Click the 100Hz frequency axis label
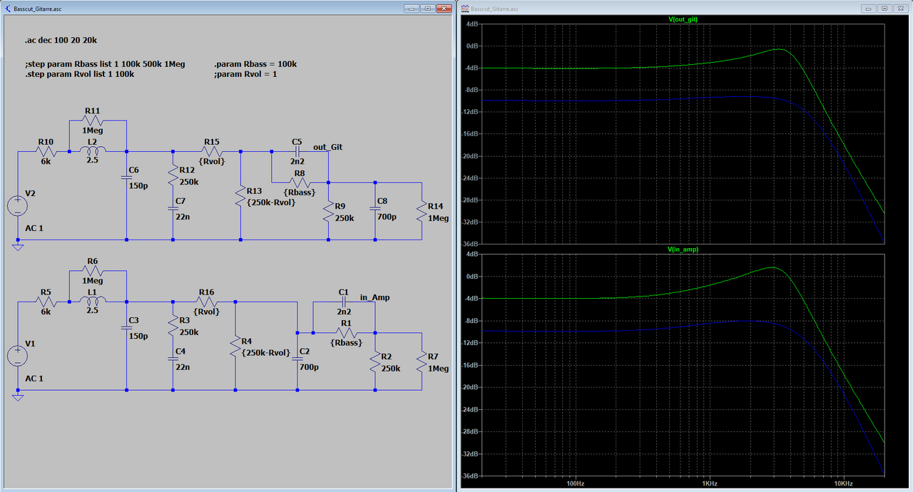 (575, 483)
